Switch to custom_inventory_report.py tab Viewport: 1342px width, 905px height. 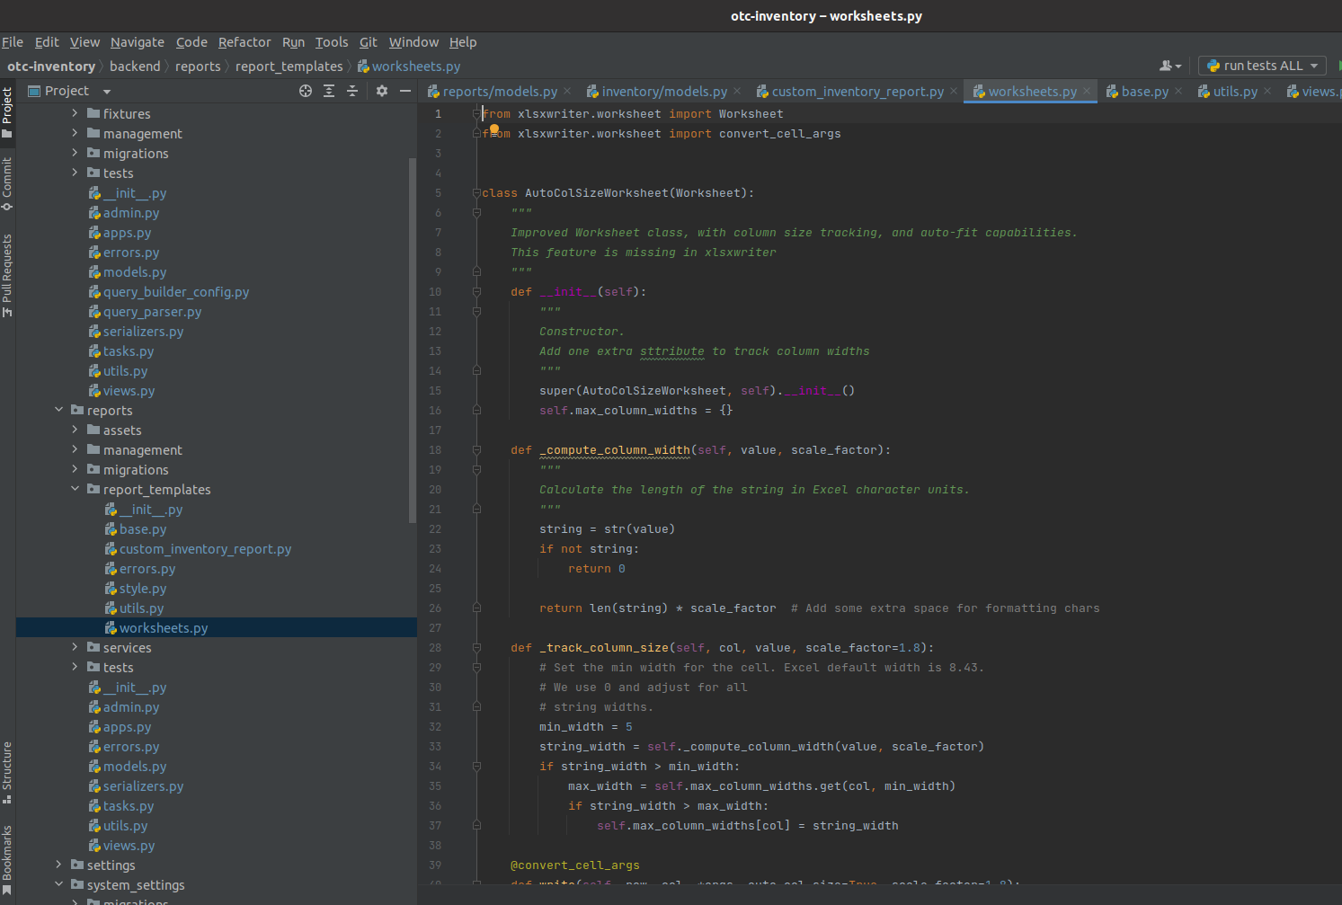(857, 91)
